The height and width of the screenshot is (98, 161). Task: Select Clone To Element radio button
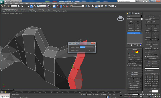click(70, 50)
